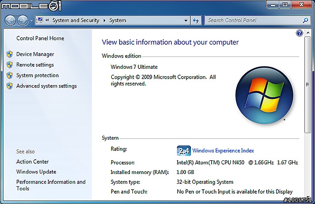Click shield icon beside System protection
Screen dimensions: 315x204
[10, 75]
